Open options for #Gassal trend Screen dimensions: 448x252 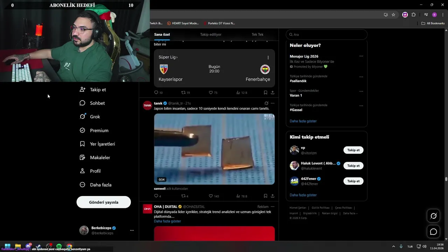pos(361,106)
